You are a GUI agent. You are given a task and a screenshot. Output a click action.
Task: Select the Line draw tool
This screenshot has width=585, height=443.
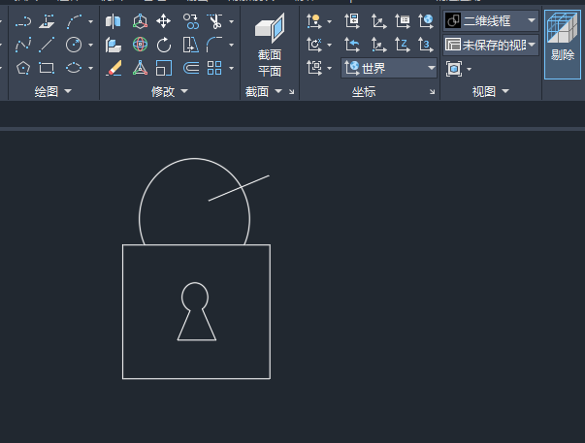click(47, 45)
